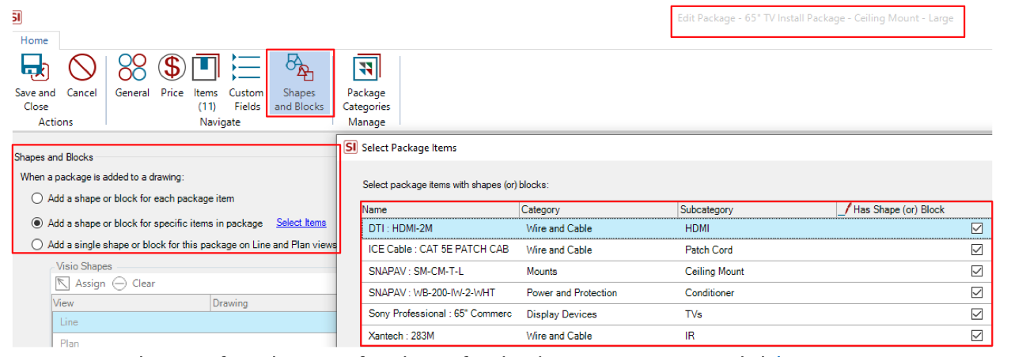Click the Cancel icon in ribbon
The width and height of the screenshot is (1011, 357).
[x=81, y=68]
